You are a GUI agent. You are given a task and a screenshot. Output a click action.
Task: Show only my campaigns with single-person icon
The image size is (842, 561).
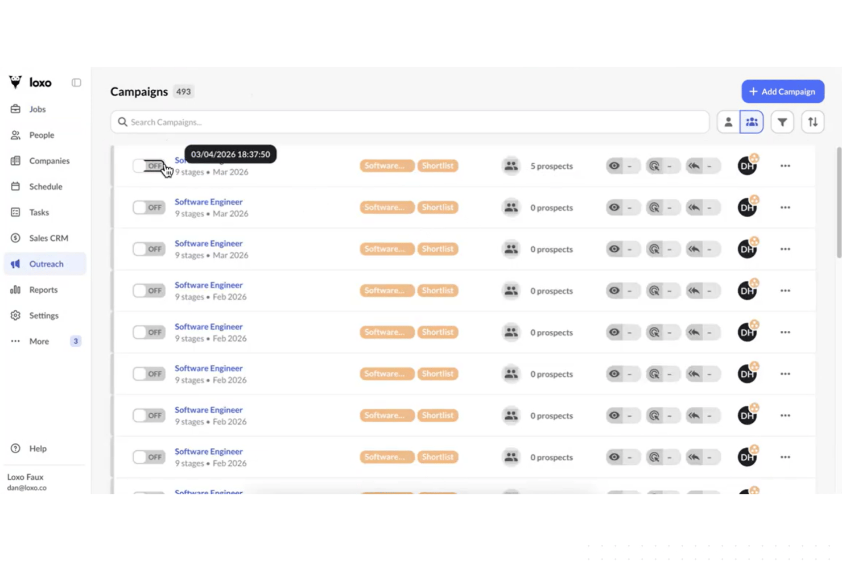pos(728,122)
